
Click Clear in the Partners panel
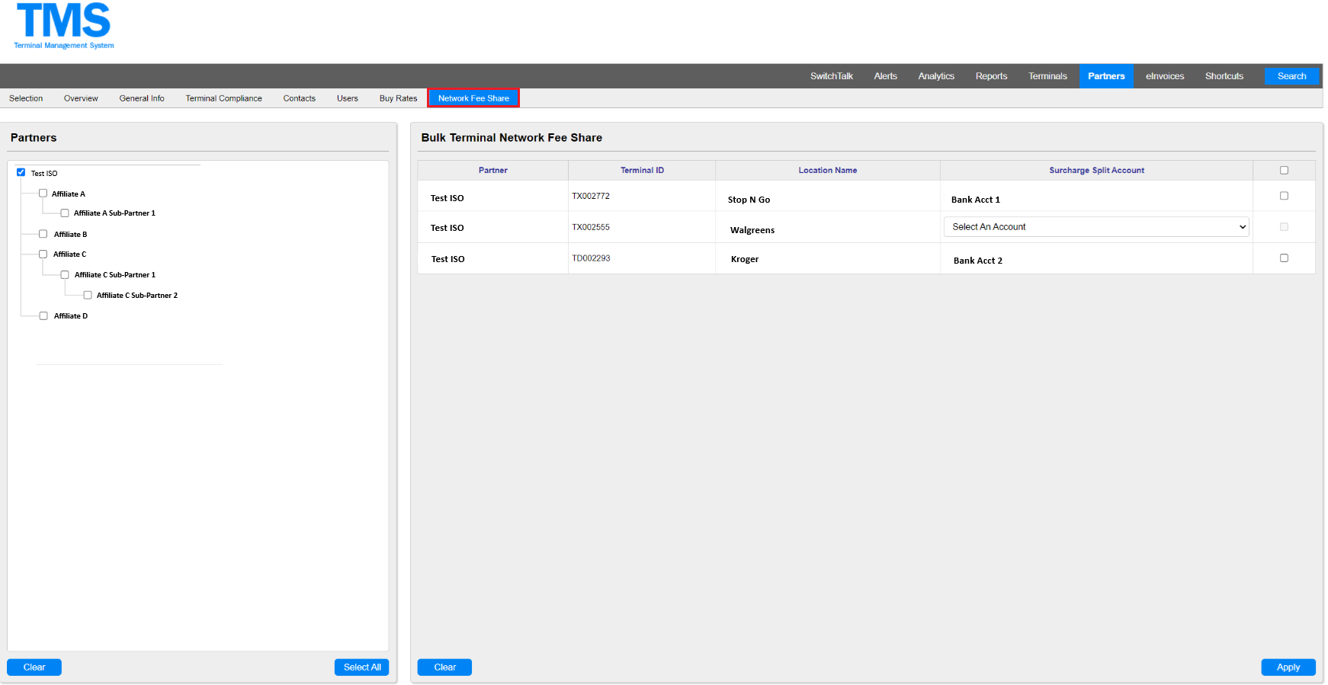point(34,667)
